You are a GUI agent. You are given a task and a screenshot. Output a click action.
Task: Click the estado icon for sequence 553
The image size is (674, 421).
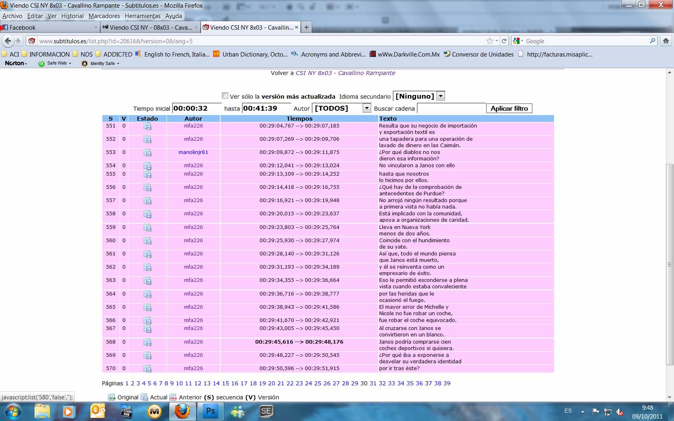click(147, 153)
